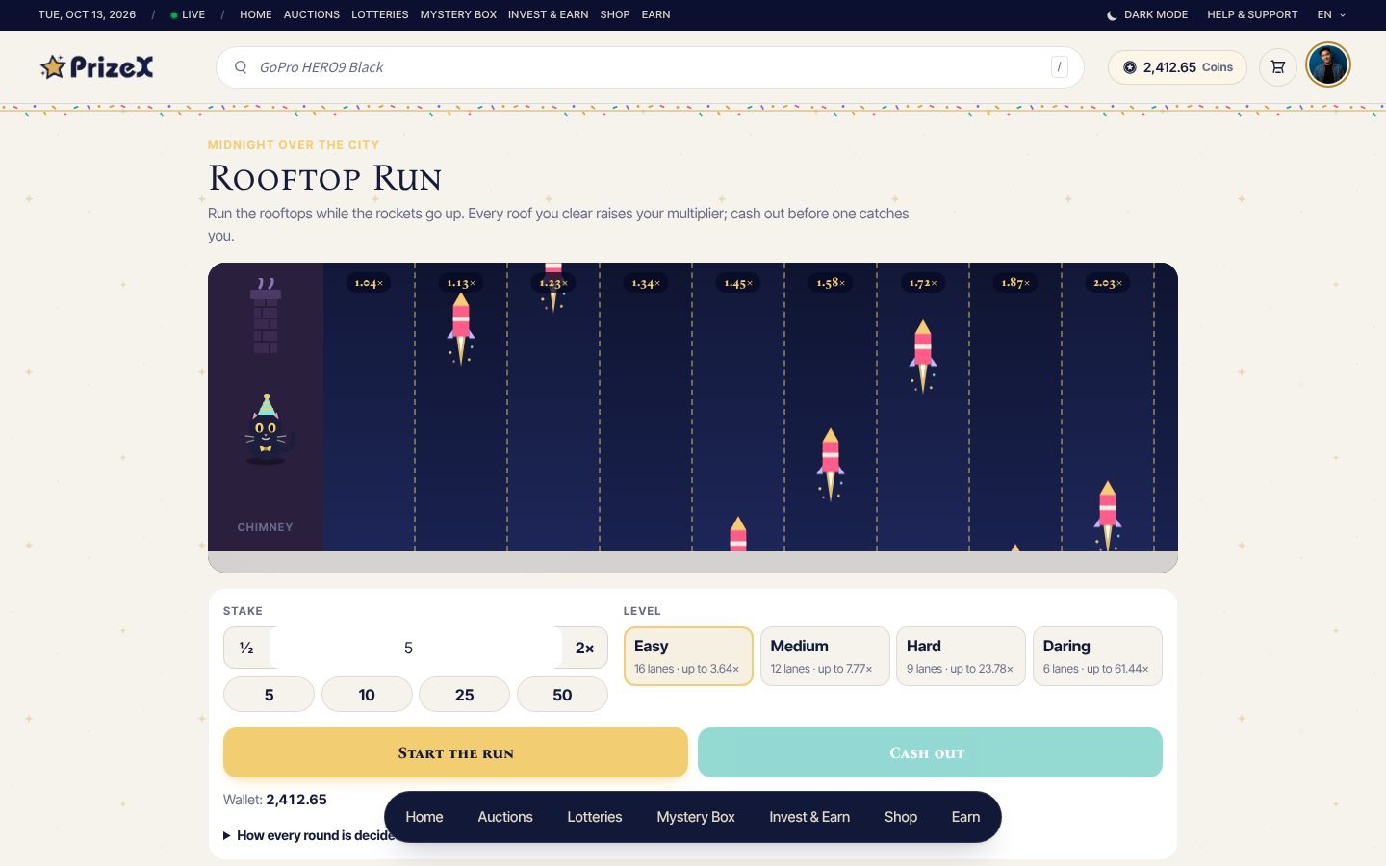This screenshot has width=1386, height=866.
Task: Click the coin icon beside the balance
Action: tap(1130, 67)
